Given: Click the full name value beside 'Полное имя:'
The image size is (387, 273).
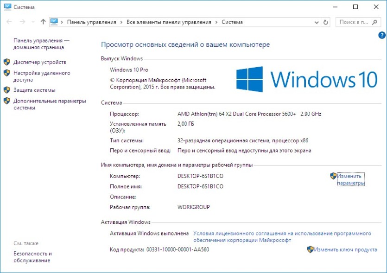Looking at the screenshot, I should (x=200, y=186).
